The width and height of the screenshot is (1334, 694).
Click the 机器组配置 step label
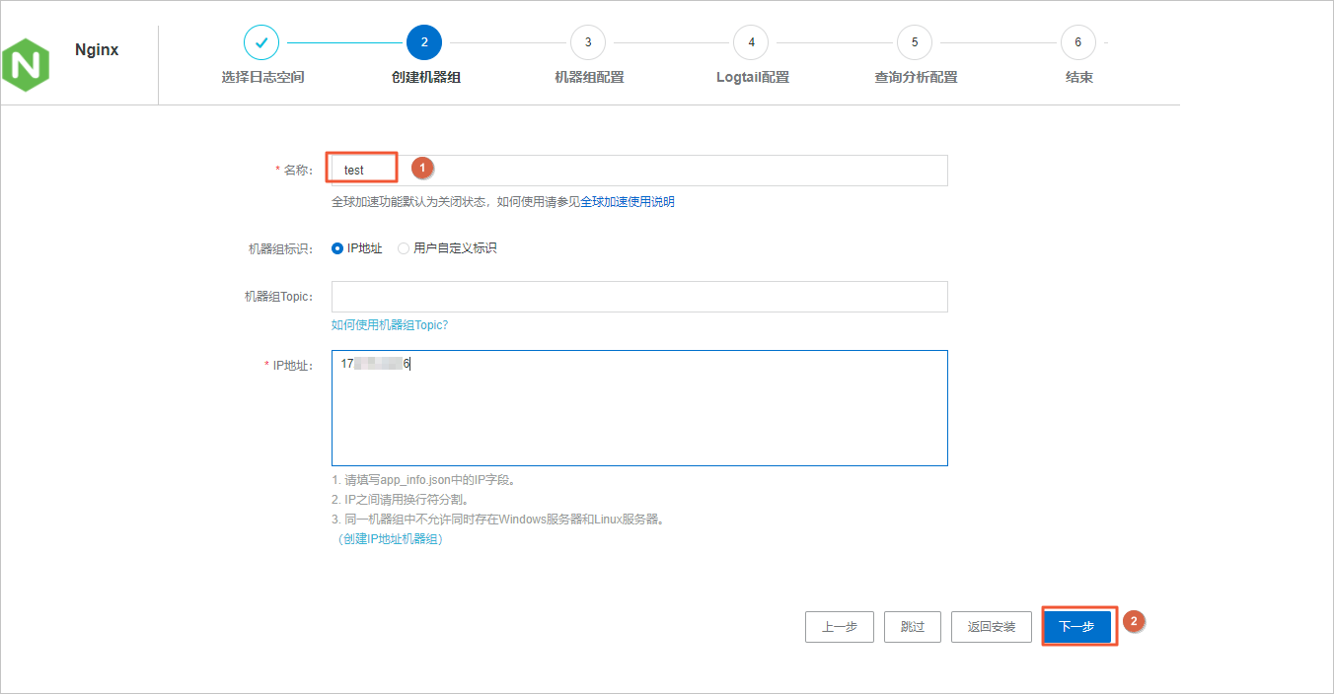589,77
